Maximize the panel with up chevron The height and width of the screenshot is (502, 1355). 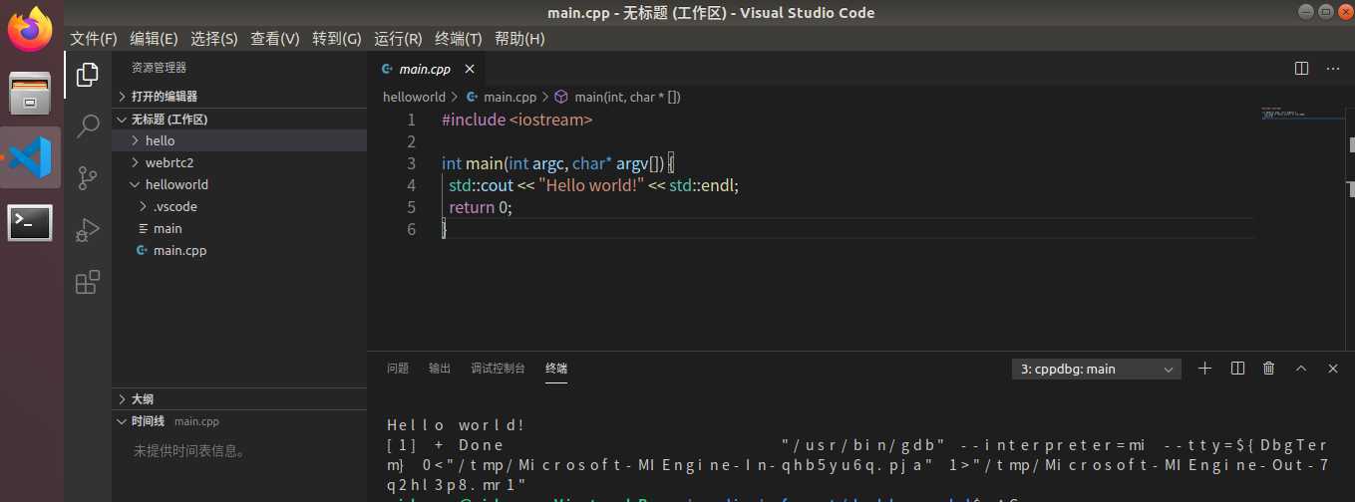coord(1300,369)
